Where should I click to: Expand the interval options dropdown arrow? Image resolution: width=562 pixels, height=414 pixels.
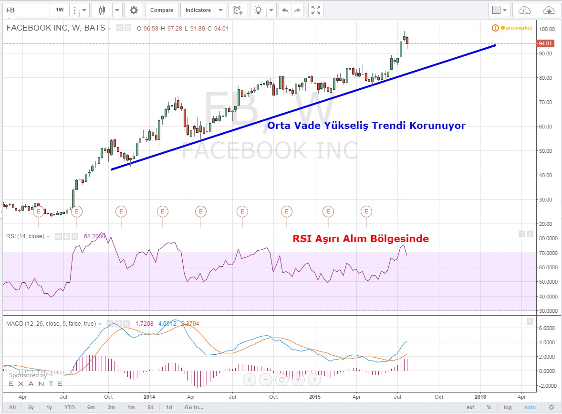point(84,10)
